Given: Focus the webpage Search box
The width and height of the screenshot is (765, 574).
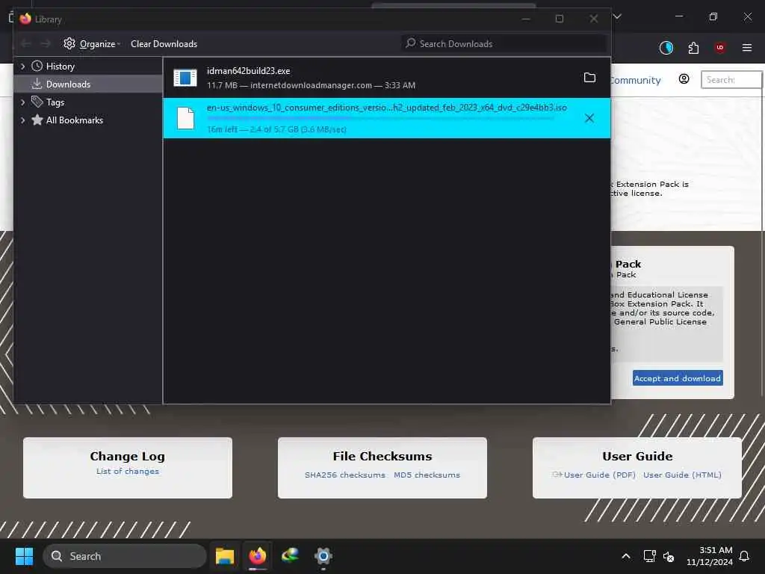Looking at the screenshot, I should 731,79.
